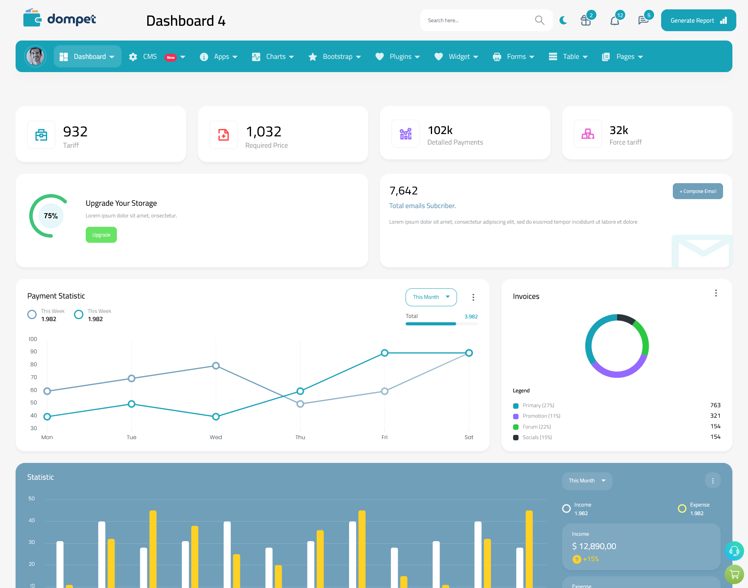This screenshot has height=588, width=748.
Task: Click the dark mode moon toggle icon
Action: (x=563, y=20)
